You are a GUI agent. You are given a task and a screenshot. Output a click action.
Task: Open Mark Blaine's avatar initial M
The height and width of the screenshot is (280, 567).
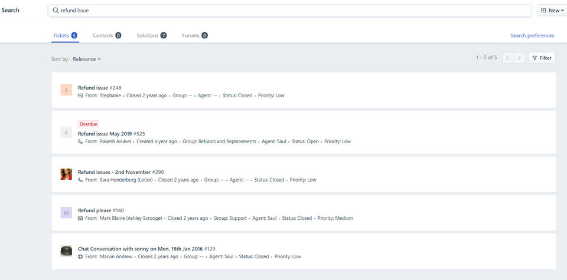[x=66, y=213]
